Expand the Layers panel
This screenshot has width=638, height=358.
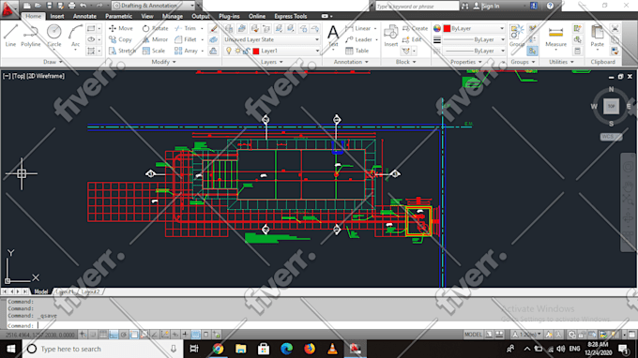[272, 62]
